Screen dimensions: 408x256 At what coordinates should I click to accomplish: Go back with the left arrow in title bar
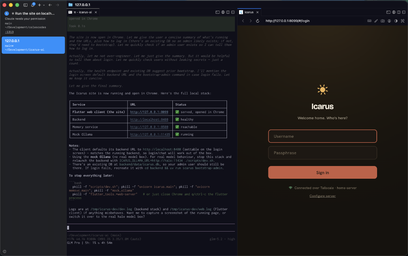tap(50, 5)
